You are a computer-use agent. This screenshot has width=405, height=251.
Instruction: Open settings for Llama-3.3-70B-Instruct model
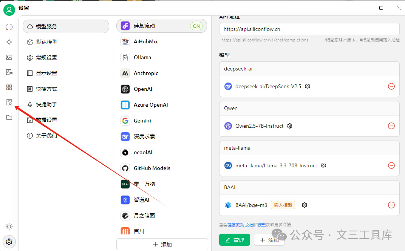click(323, 165)
